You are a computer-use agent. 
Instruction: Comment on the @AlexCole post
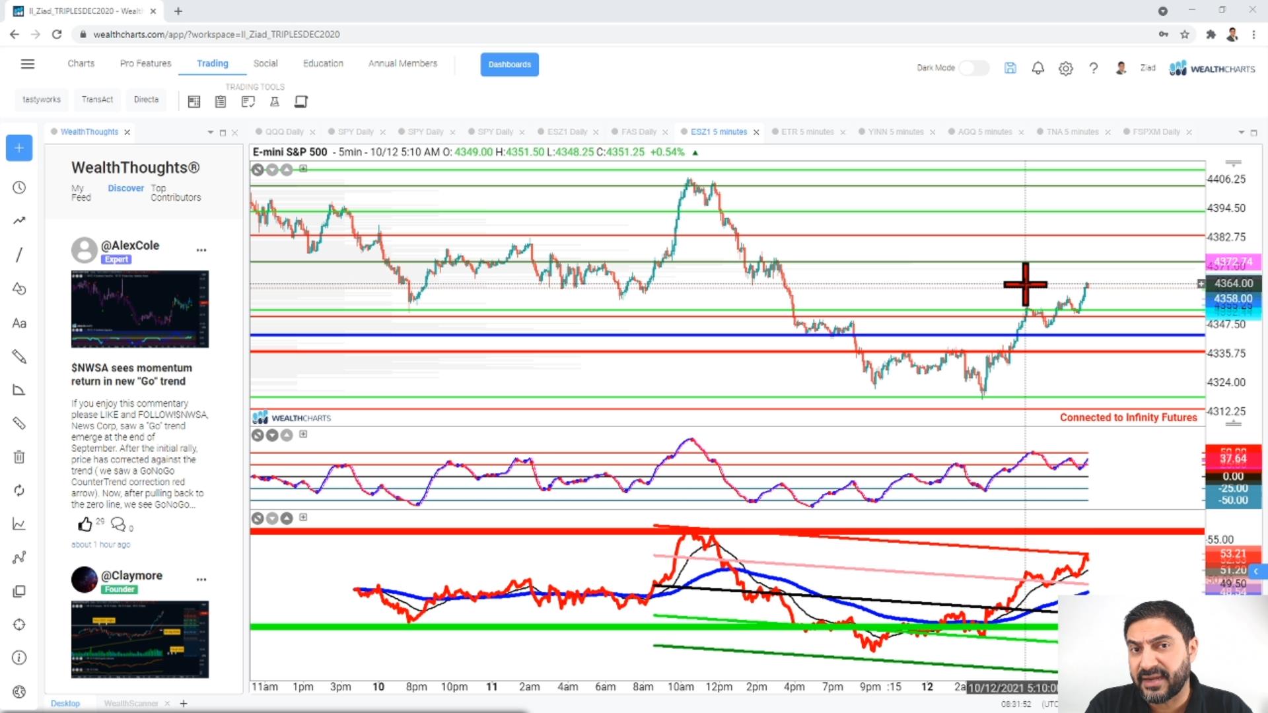pyautogui.click(x=119, y=525)
